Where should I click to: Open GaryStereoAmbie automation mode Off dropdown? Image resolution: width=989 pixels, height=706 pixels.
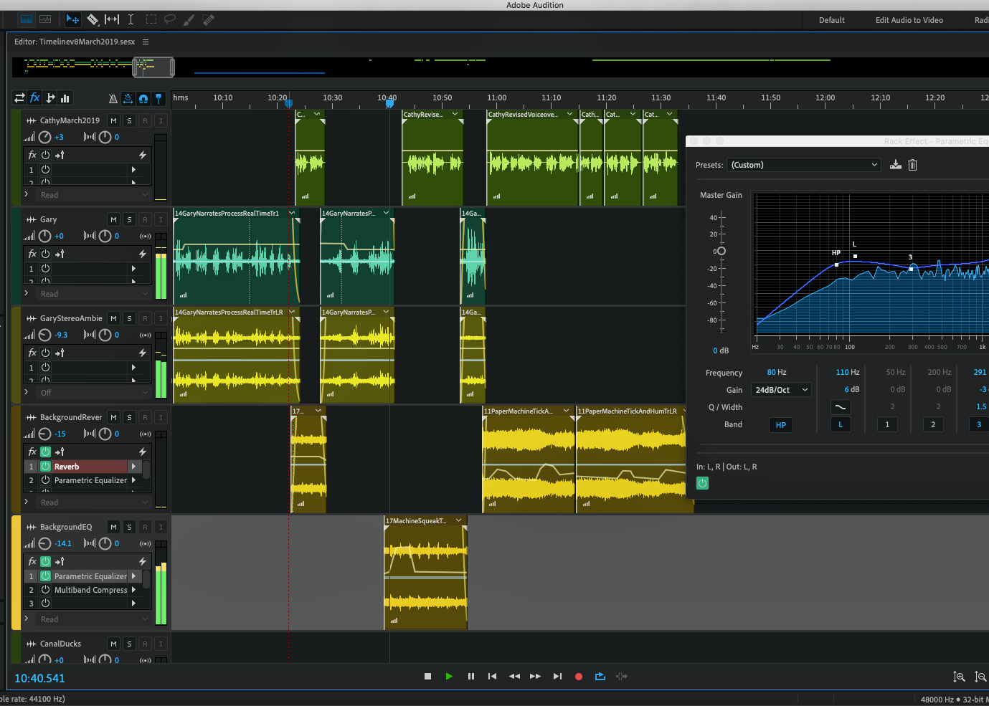pyautogui.click(x=94, y=393)
